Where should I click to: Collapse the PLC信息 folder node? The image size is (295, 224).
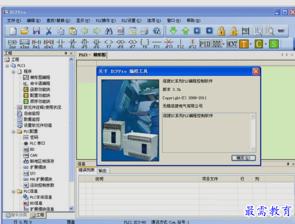(x=13, y=191)
